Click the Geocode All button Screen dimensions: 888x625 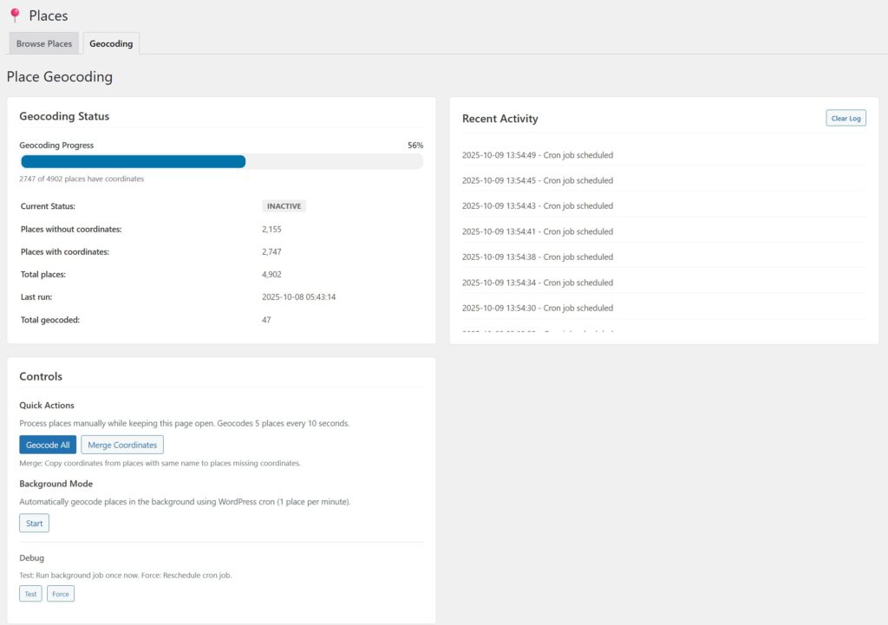(48, 445)
